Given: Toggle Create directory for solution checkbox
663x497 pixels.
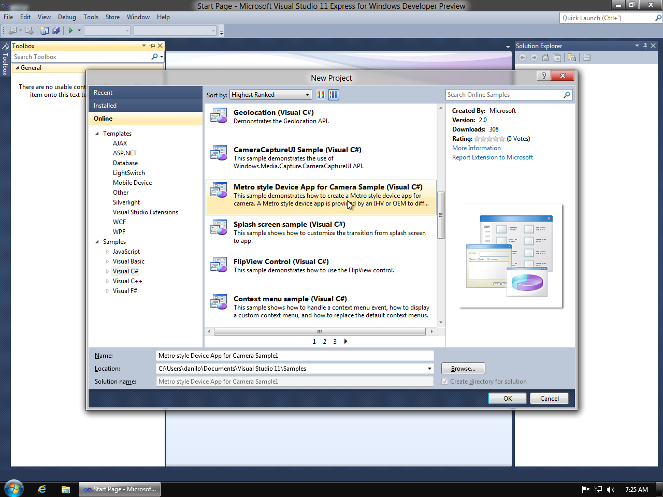Looking at the screenshot, I should pyautogui.click(x=444, y=382).
